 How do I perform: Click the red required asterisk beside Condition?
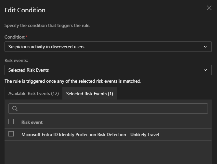point(26,37)
